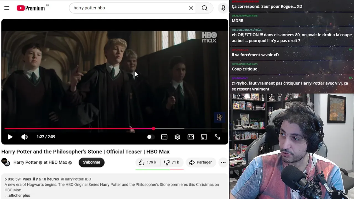Click chat message starting '@Psyho, faut vraiment'
354x199 pixels.
click(x=290, y=86)
